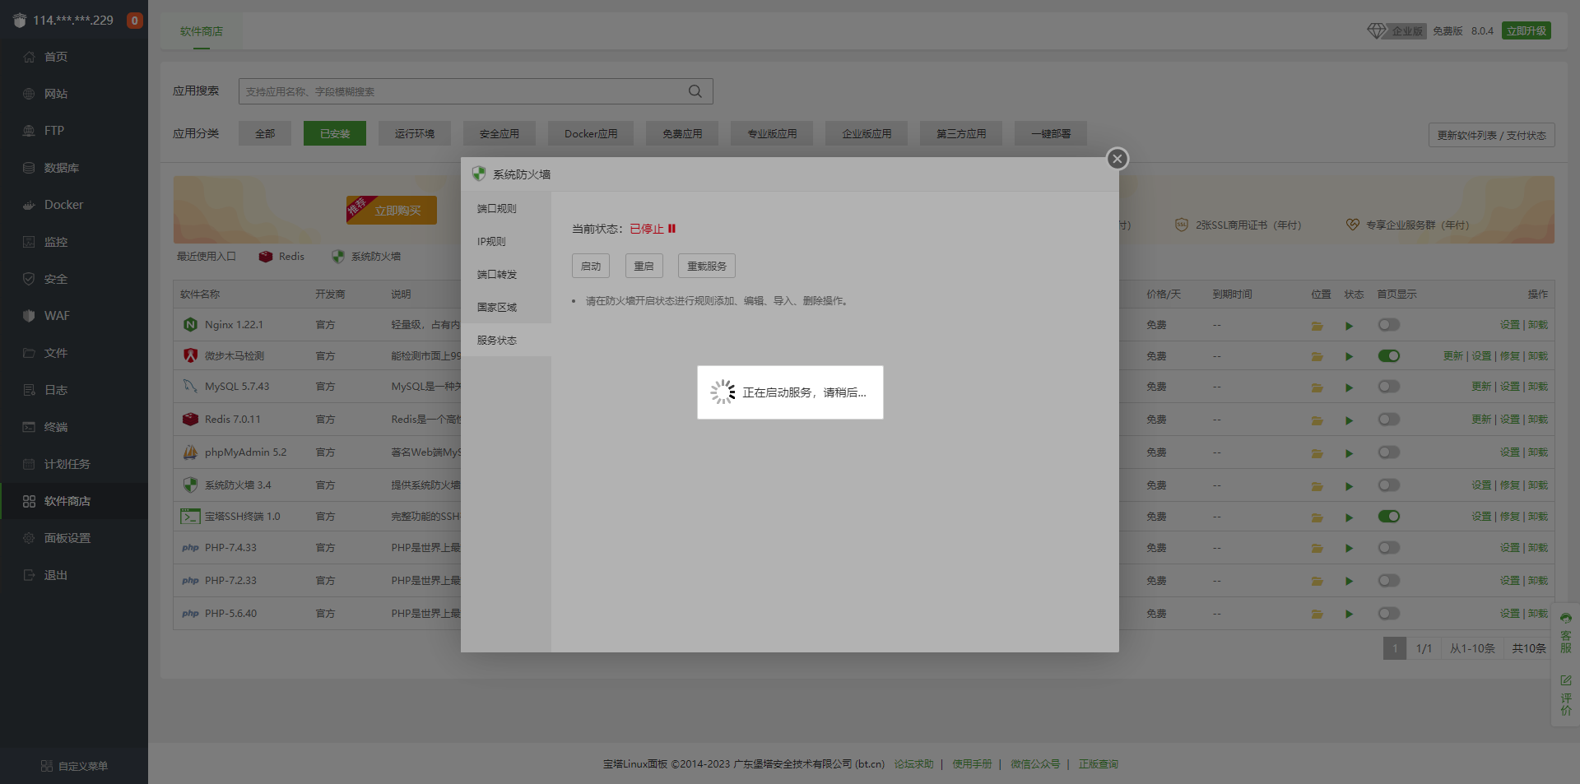Toggle homepage display for phpMyAdmin 5.2

1389,452
